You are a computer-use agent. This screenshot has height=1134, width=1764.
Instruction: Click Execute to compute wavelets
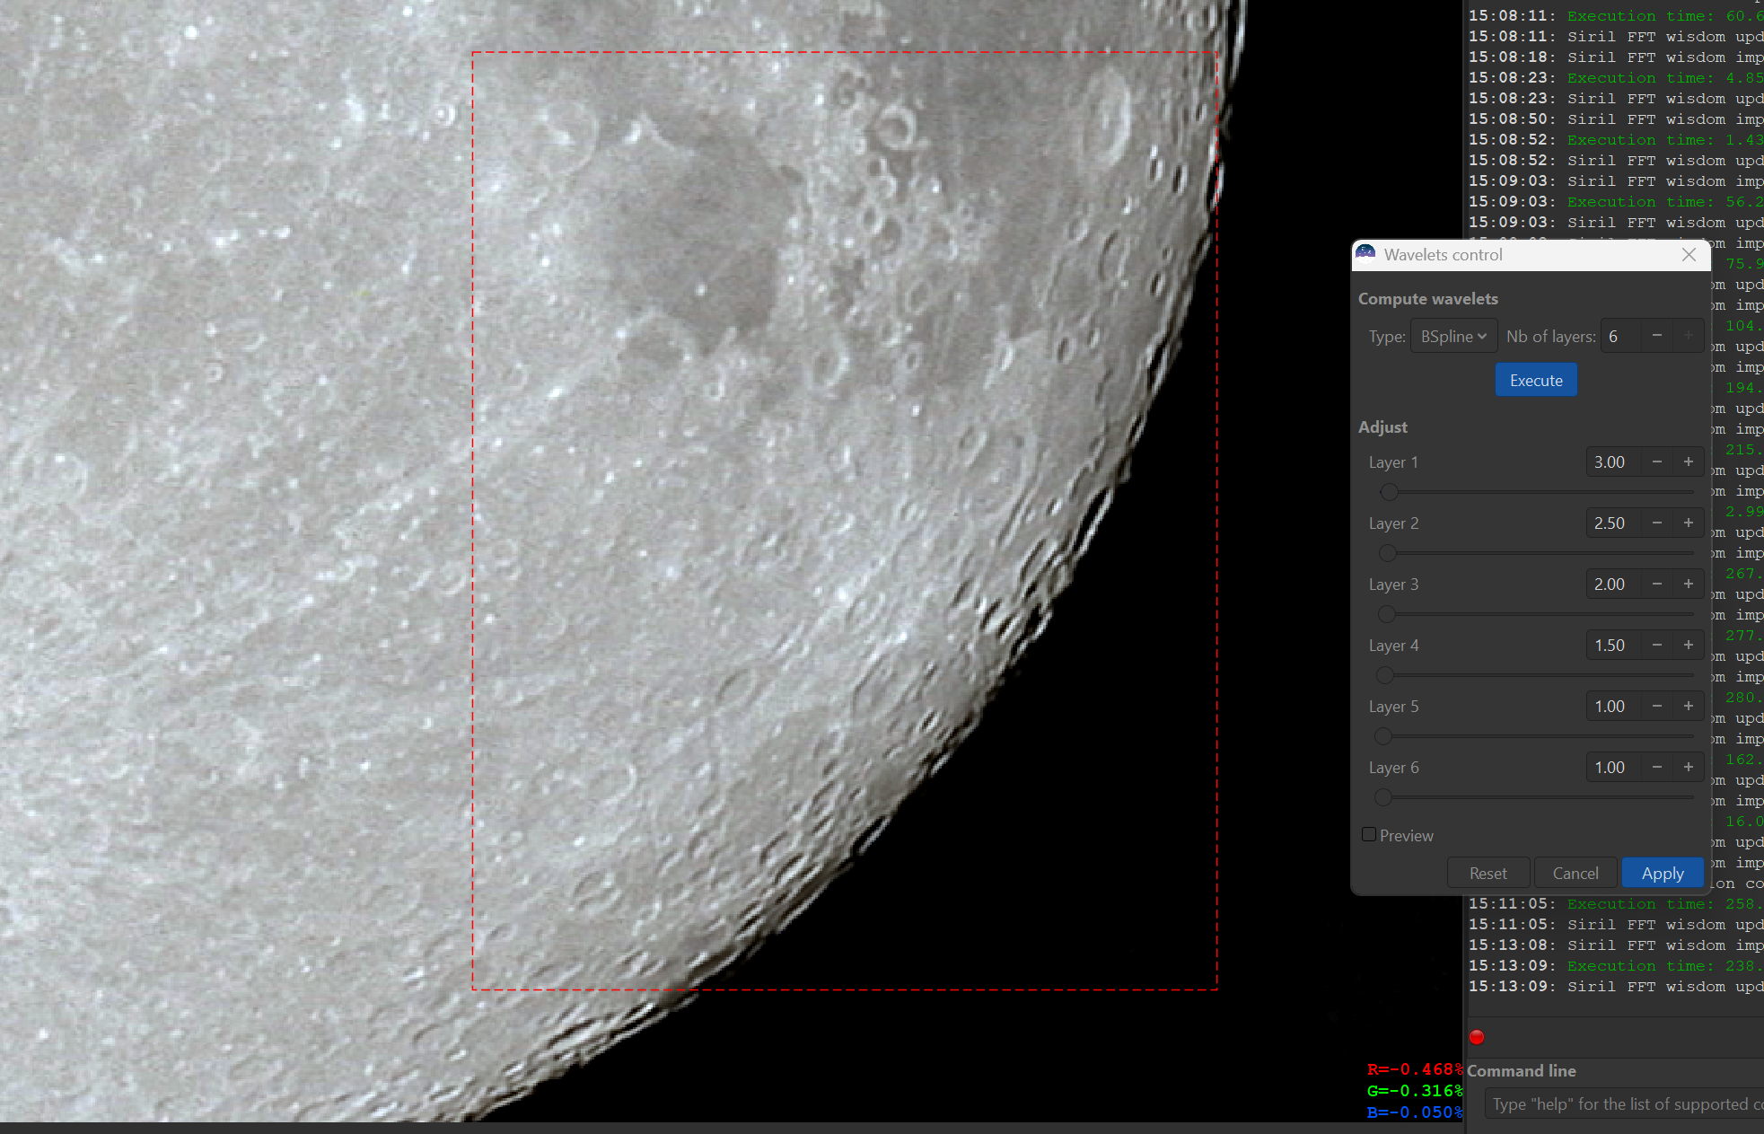tap(1536, 381)
